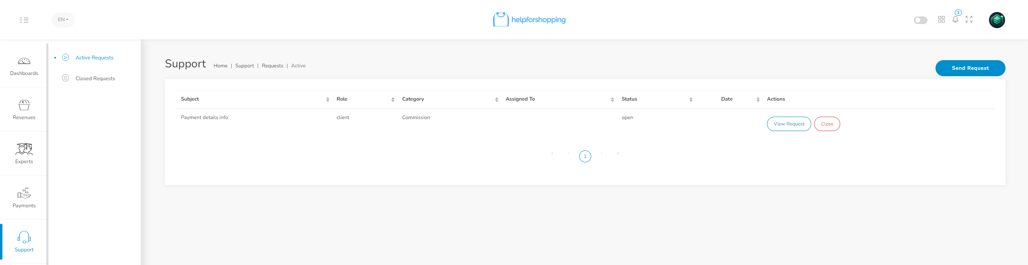1028x265 pixels.
Task: Jump to the last page with the double right arrow
Action: (x=618, y=154)
